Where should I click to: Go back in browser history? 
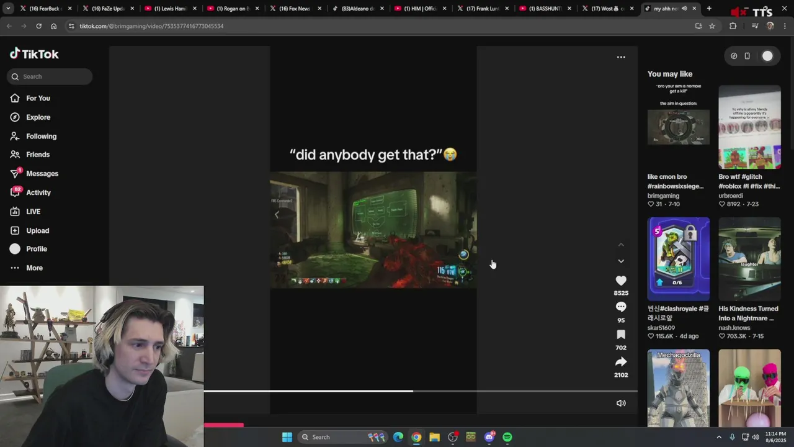tap(9, 26)
